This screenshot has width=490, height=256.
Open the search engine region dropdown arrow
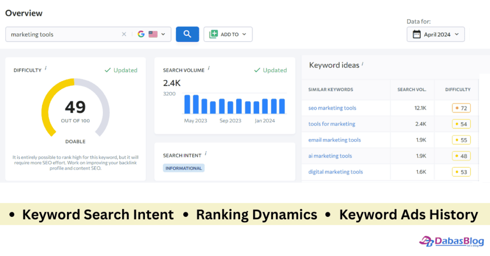pos(163,34)
